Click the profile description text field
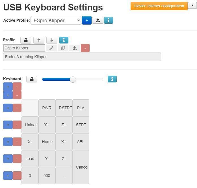 pyautogui.click(x=82, y=57)
